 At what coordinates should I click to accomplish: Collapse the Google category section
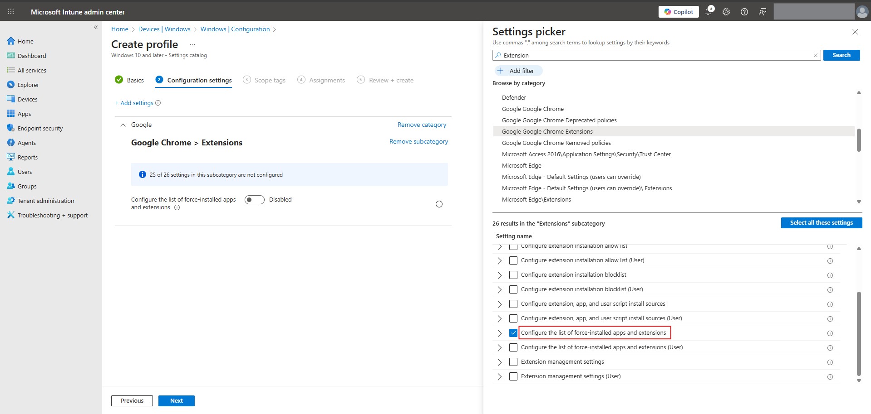[123, 125]
